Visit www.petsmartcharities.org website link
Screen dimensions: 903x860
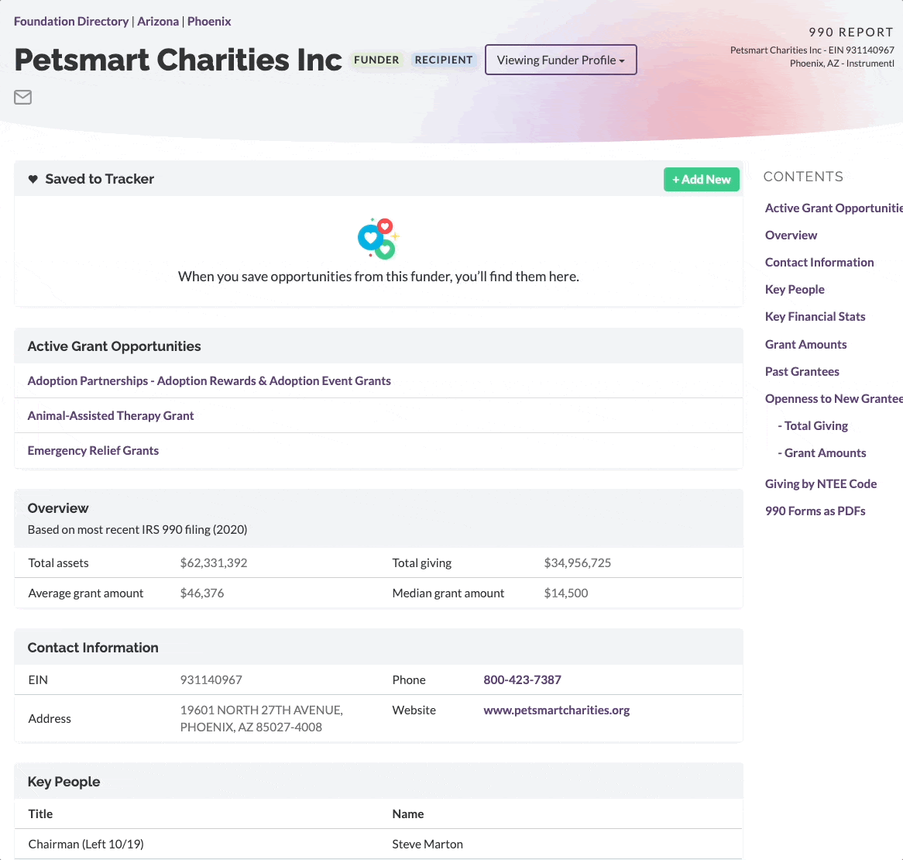[x=556, y=710]
